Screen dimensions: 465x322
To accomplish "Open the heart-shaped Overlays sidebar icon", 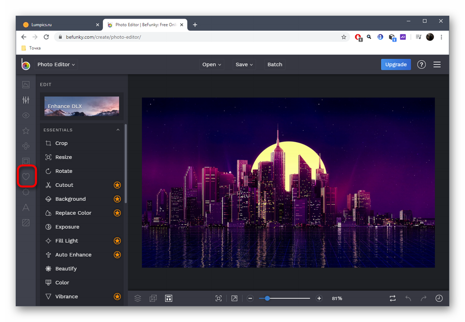I will [x=26, y=176].
